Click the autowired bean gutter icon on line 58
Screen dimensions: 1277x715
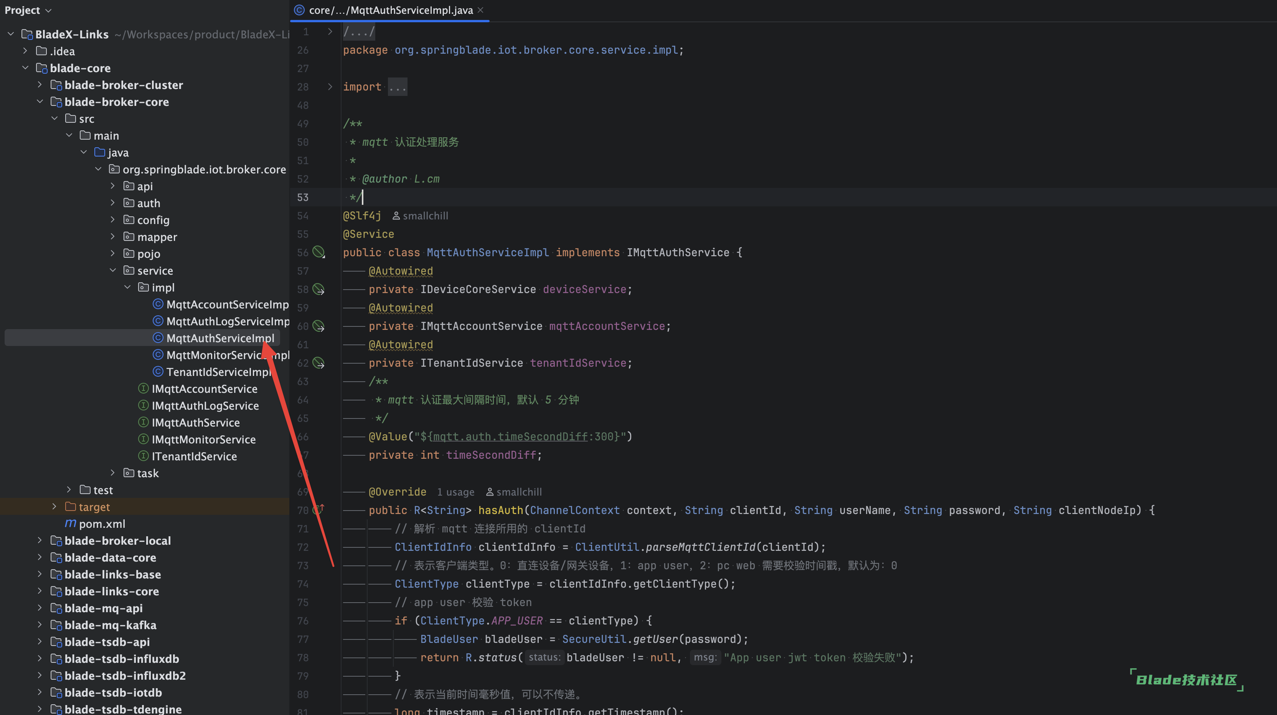click(318, 289)
